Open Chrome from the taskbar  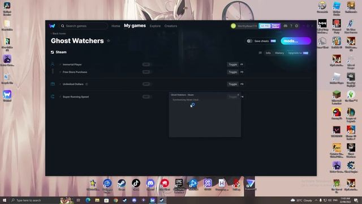[115, 200]
